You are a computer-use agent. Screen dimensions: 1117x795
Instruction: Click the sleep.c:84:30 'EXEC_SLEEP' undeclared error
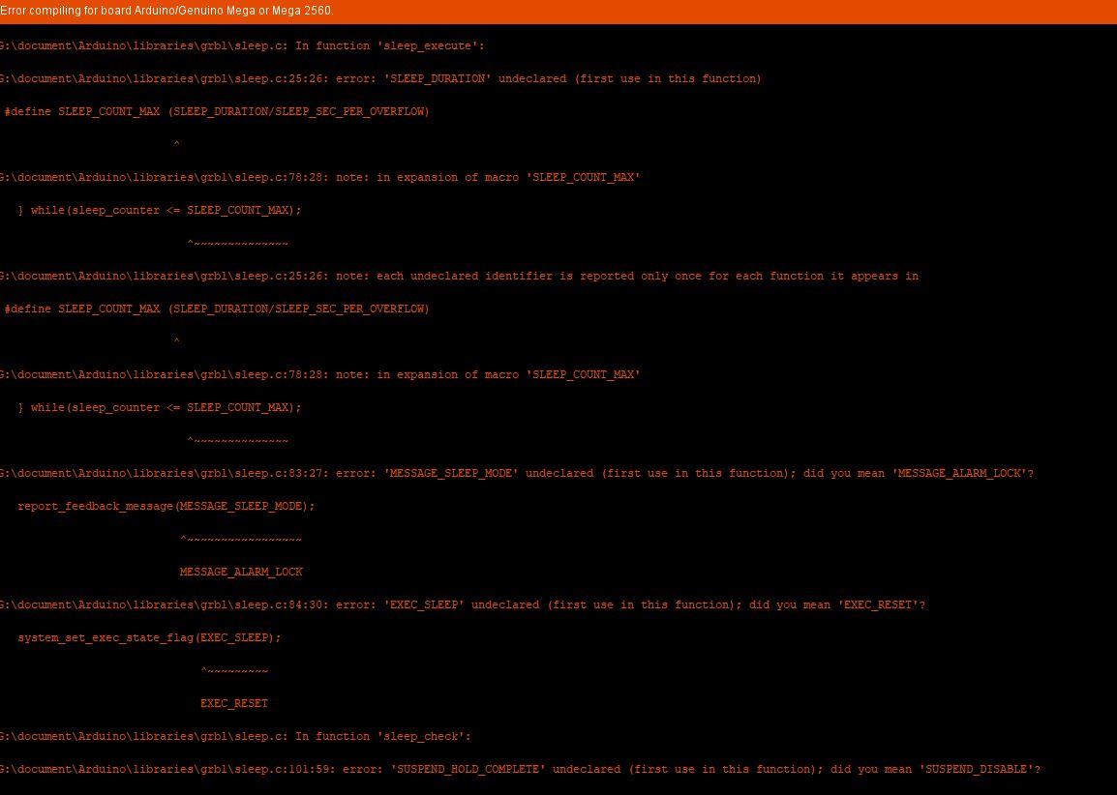[x=463, y=605]
